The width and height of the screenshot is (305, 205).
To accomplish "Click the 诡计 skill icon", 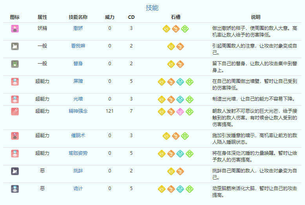I will [x=15, y=189].
